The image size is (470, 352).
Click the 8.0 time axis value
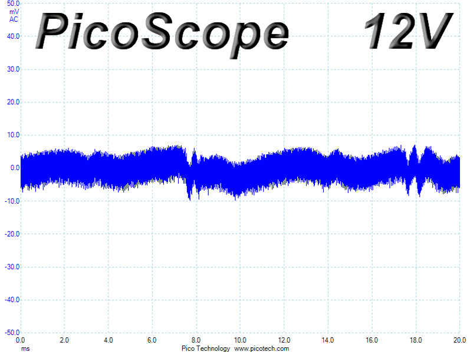click(x=196, y=340)
